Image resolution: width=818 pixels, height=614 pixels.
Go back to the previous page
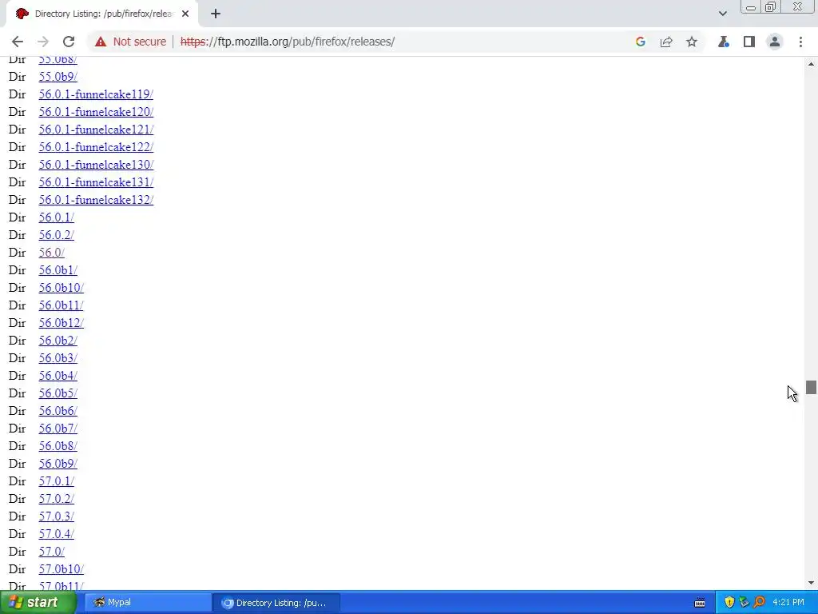(18, 42)
